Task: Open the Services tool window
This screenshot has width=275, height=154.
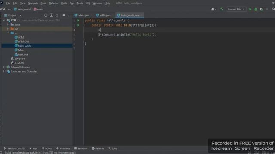Action: point(98,148)
